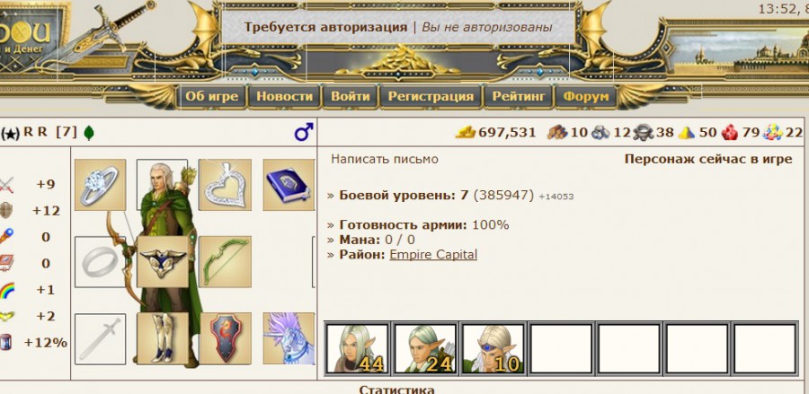Open the Empire Capital district link
809x394 pixels.
tap(433, 254)
